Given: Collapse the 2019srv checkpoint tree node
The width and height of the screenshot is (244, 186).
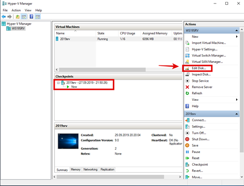Looking at the screenshot, I should pyautogui.click(x=58, y=83).
